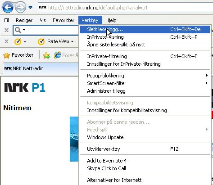The width and height of the screenshot is (213, 185).
Task: Open the recent pages dropdown arrow
Action: (31, 8)
